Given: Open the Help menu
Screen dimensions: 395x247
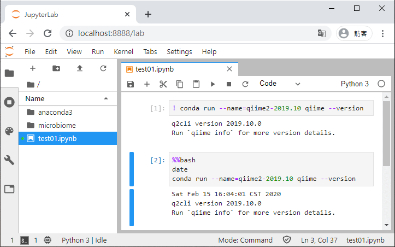Looking at the screenshot, I should (209, 52).
